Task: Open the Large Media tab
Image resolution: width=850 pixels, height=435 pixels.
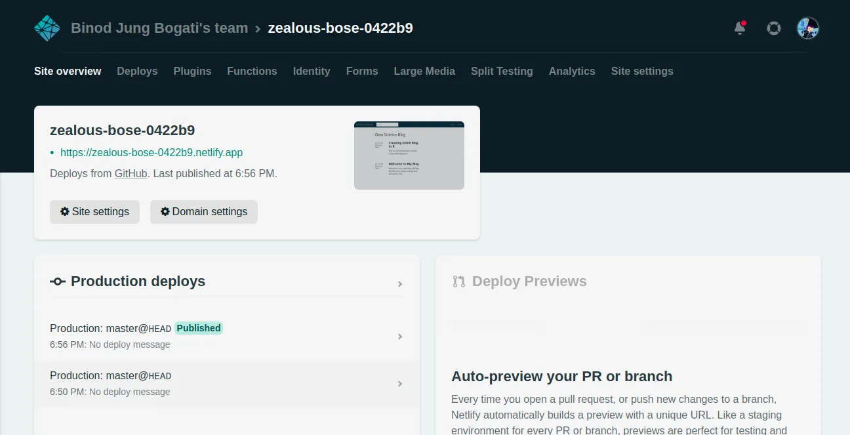Action: (424, 71)
